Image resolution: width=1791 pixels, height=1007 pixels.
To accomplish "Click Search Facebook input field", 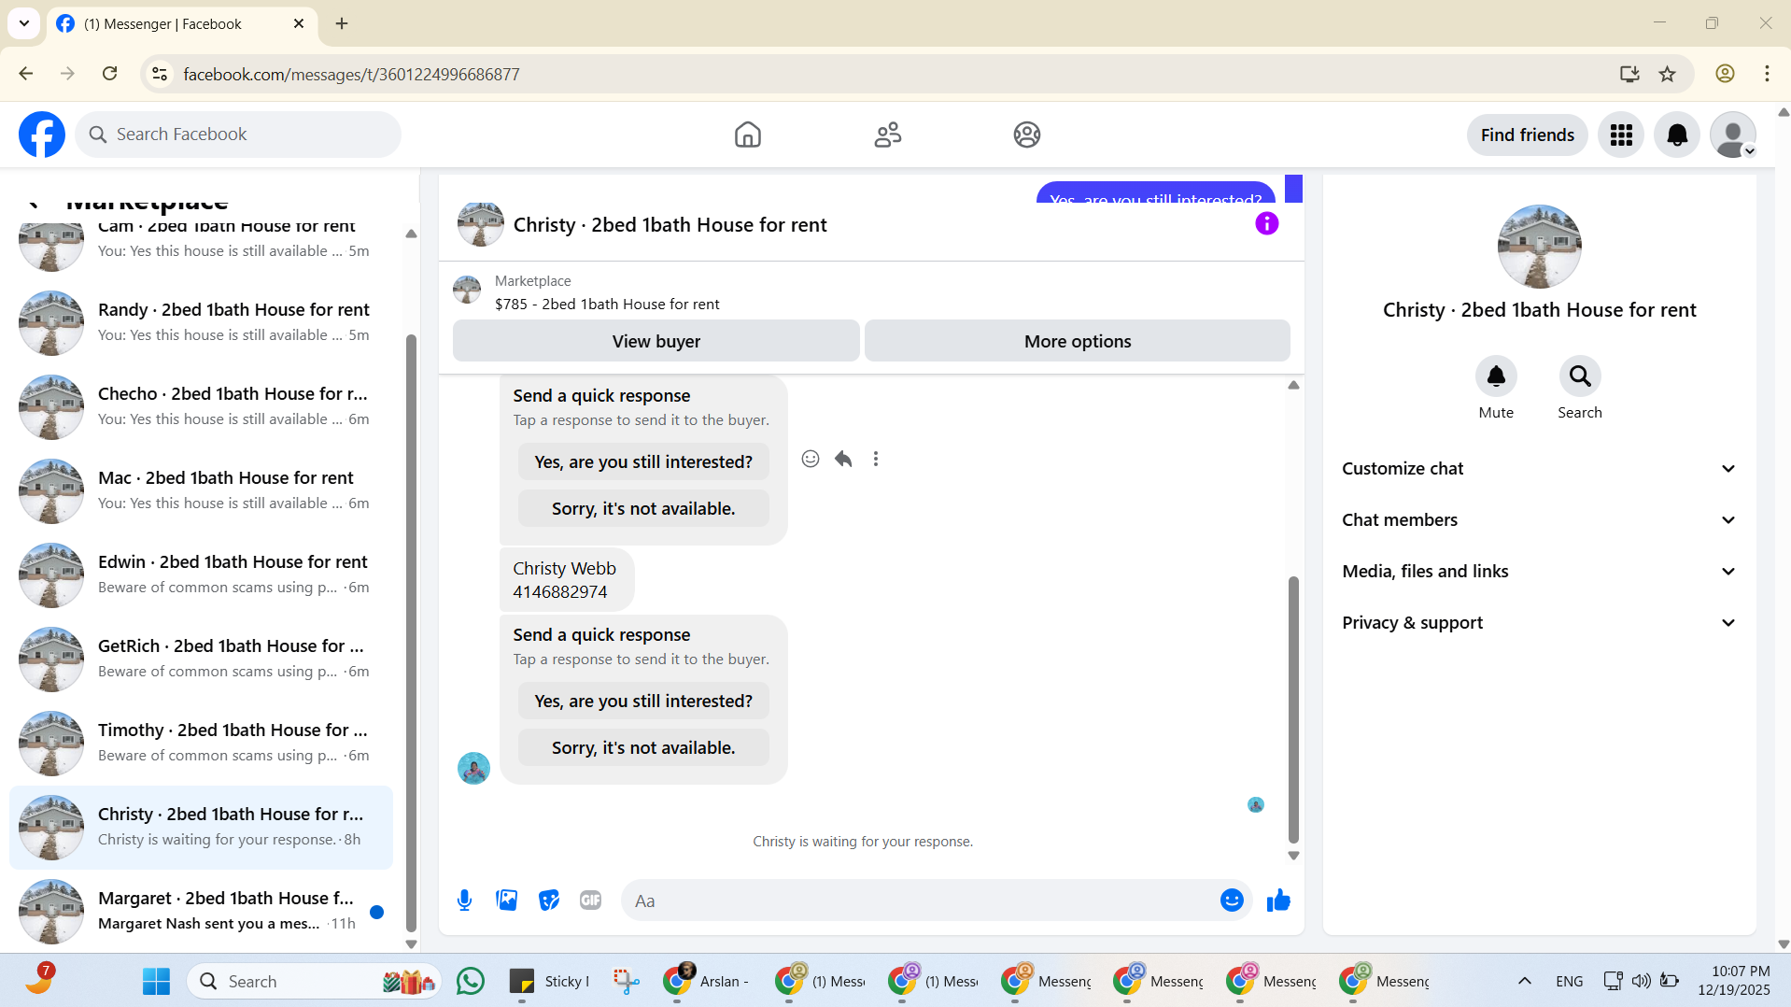I will (238, 135).
